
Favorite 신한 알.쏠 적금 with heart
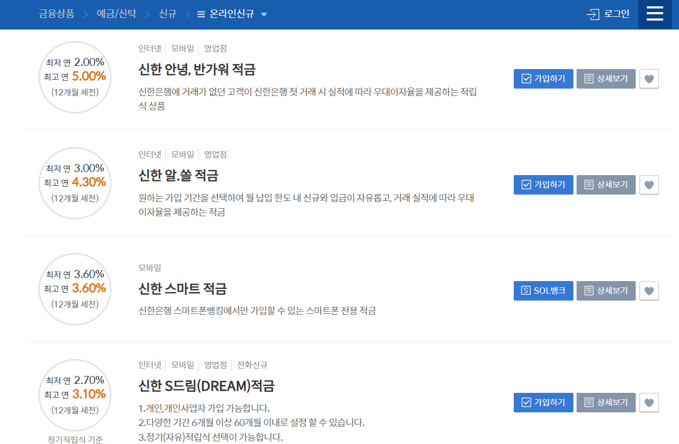(649, 185)
